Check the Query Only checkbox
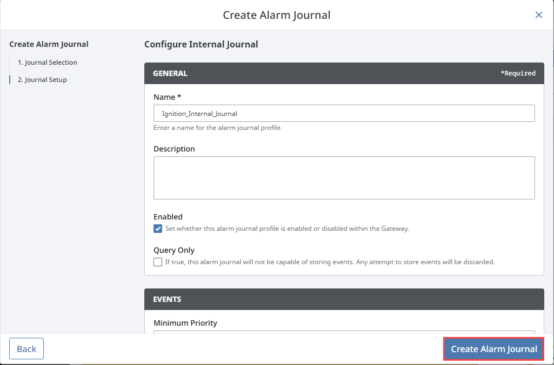The width and height of the screenshot is (554, 365). (158, 262)
